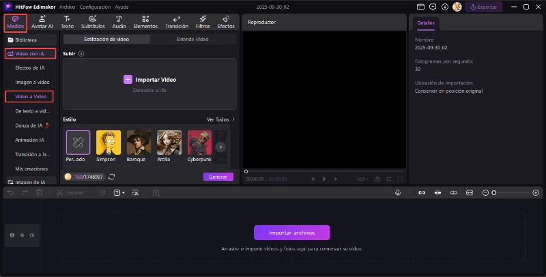The width and height of the screenshot is (546, 277).
Task: Open the Filtros panel
Action: click(x=203, y=21)
